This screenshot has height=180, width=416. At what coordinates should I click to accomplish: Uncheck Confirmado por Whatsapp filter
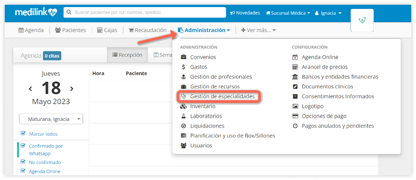coord(23,146)
